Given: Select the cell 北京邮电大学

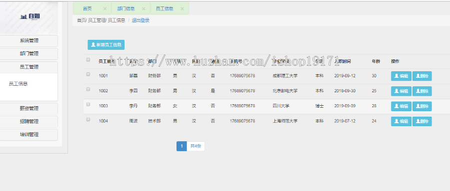Looking at the screenshot, I should (285, 91).
